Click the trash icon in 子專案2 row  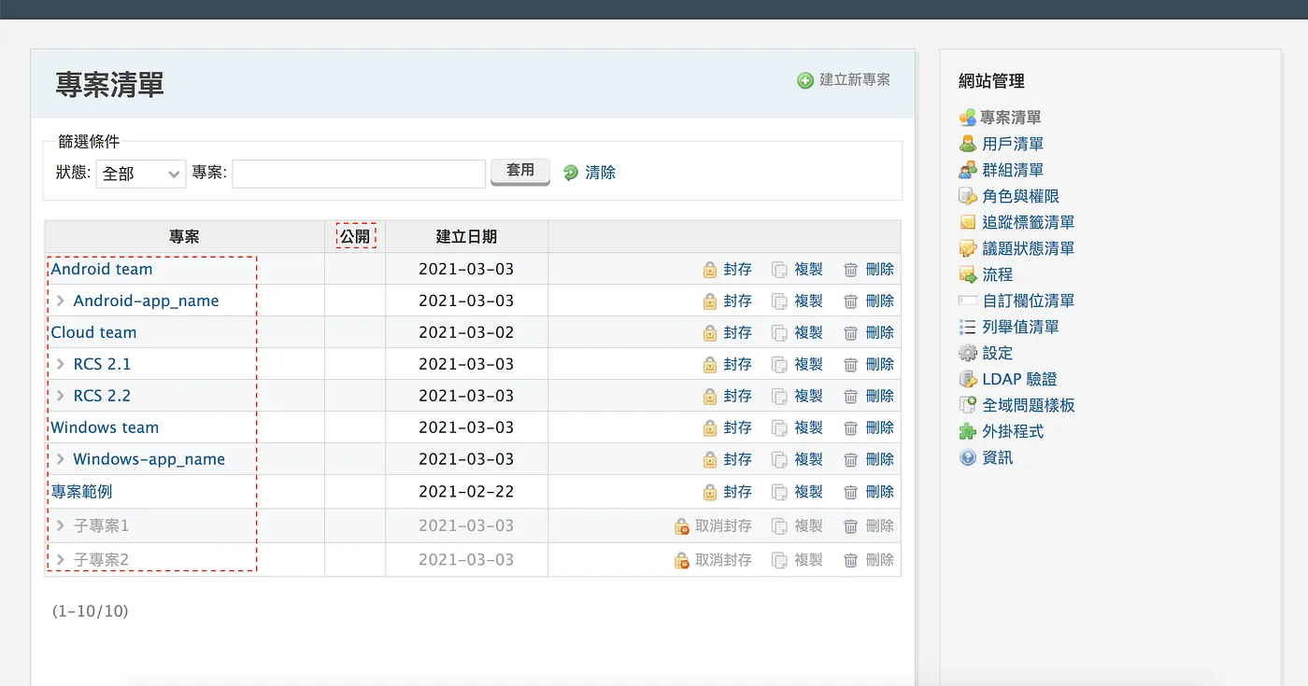point(851,561)
